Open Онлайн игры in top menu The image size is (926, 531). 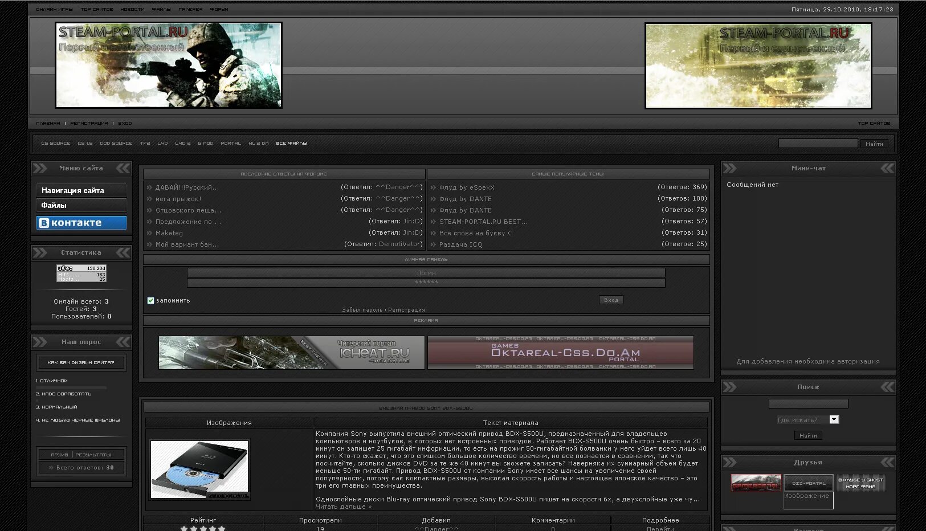click(54, 9)
